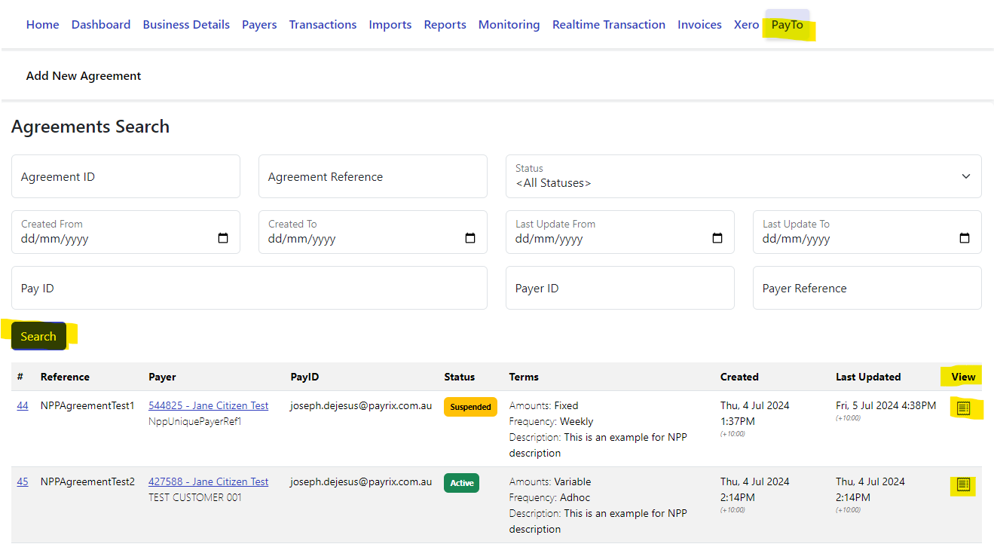Open agreement number 44 link
Image resolution: width=994 pixels, height=547 pixels.
[x=23, y=405]
